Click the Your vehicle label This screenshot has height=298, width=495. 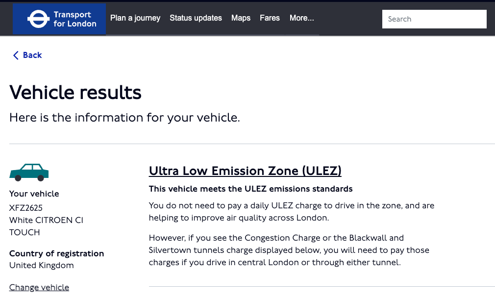coord(34,194)
